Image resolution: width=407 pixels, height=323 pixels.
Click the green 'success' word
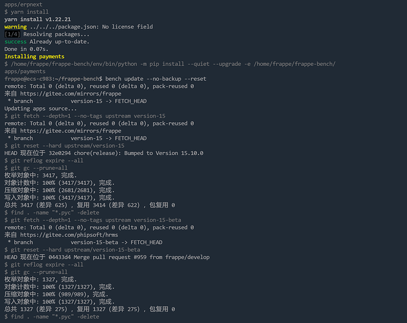coord(16,41)
